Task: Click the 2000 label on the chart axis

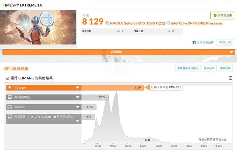Action: pyautogui.click(x=98, y=146)
